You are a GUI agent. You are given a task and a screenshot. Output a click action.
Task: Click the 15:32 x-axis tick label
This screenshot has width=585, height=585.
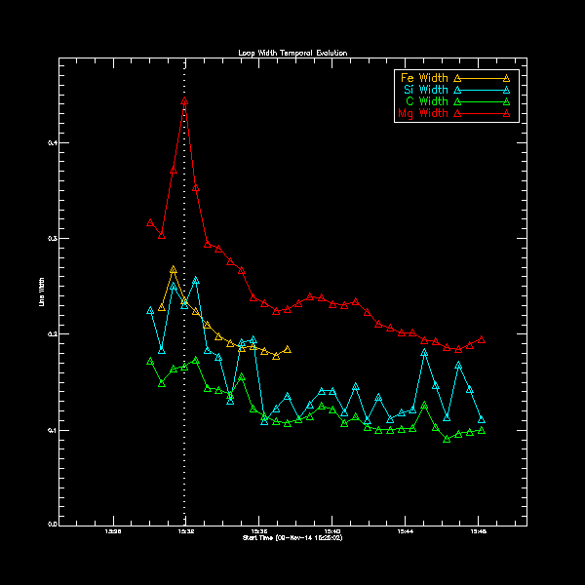[x=185, y=531]
